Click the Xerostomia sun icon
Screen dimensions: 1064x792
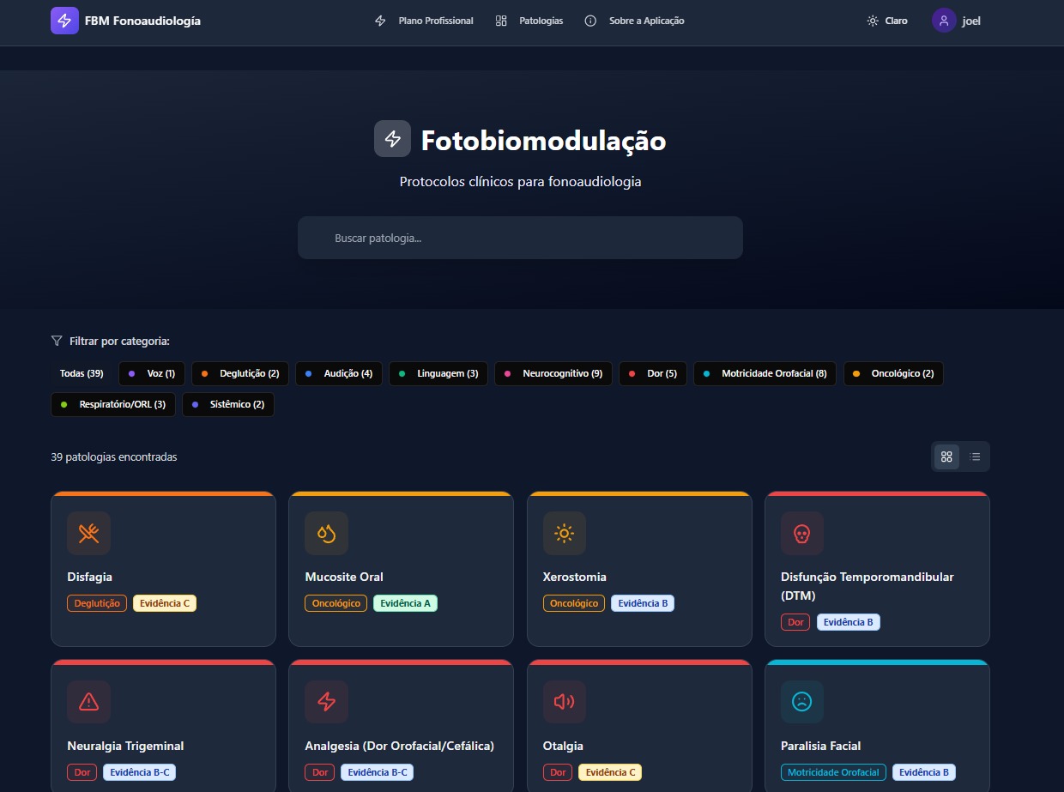click(564, 534)
